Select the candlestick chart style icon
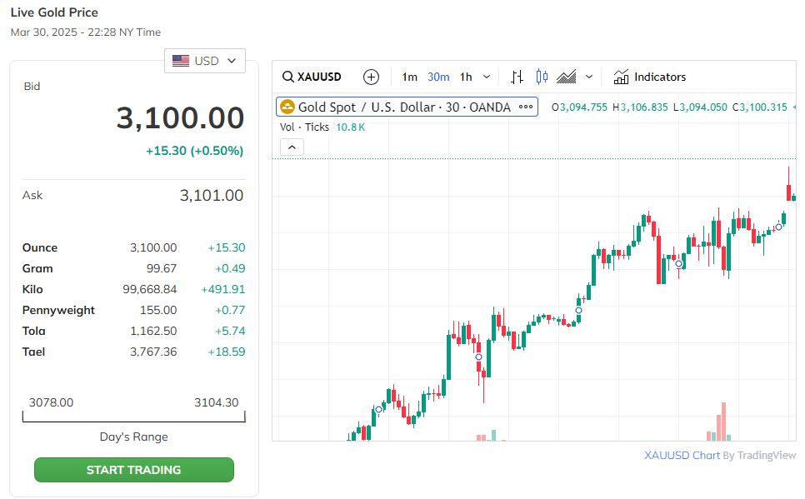The height and width of the screenshot is (499, 805). click(542, 77)
